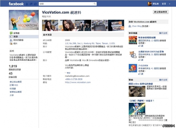
Task: Click the friends icon beside Chen Ming
Action: tap(130, 26)
